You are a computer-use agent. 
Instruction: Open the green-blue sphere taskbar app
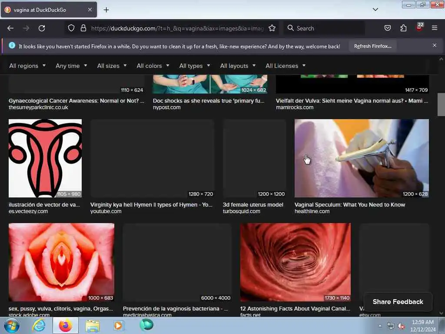[x=146, y=325]
